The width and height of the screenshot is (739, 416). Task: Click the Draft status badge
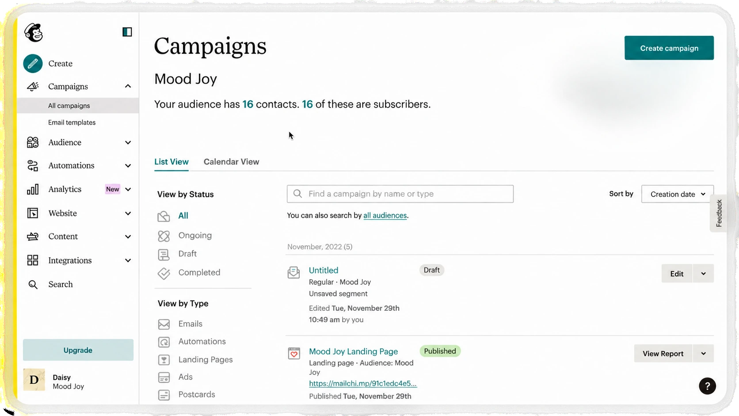[432, 270]
